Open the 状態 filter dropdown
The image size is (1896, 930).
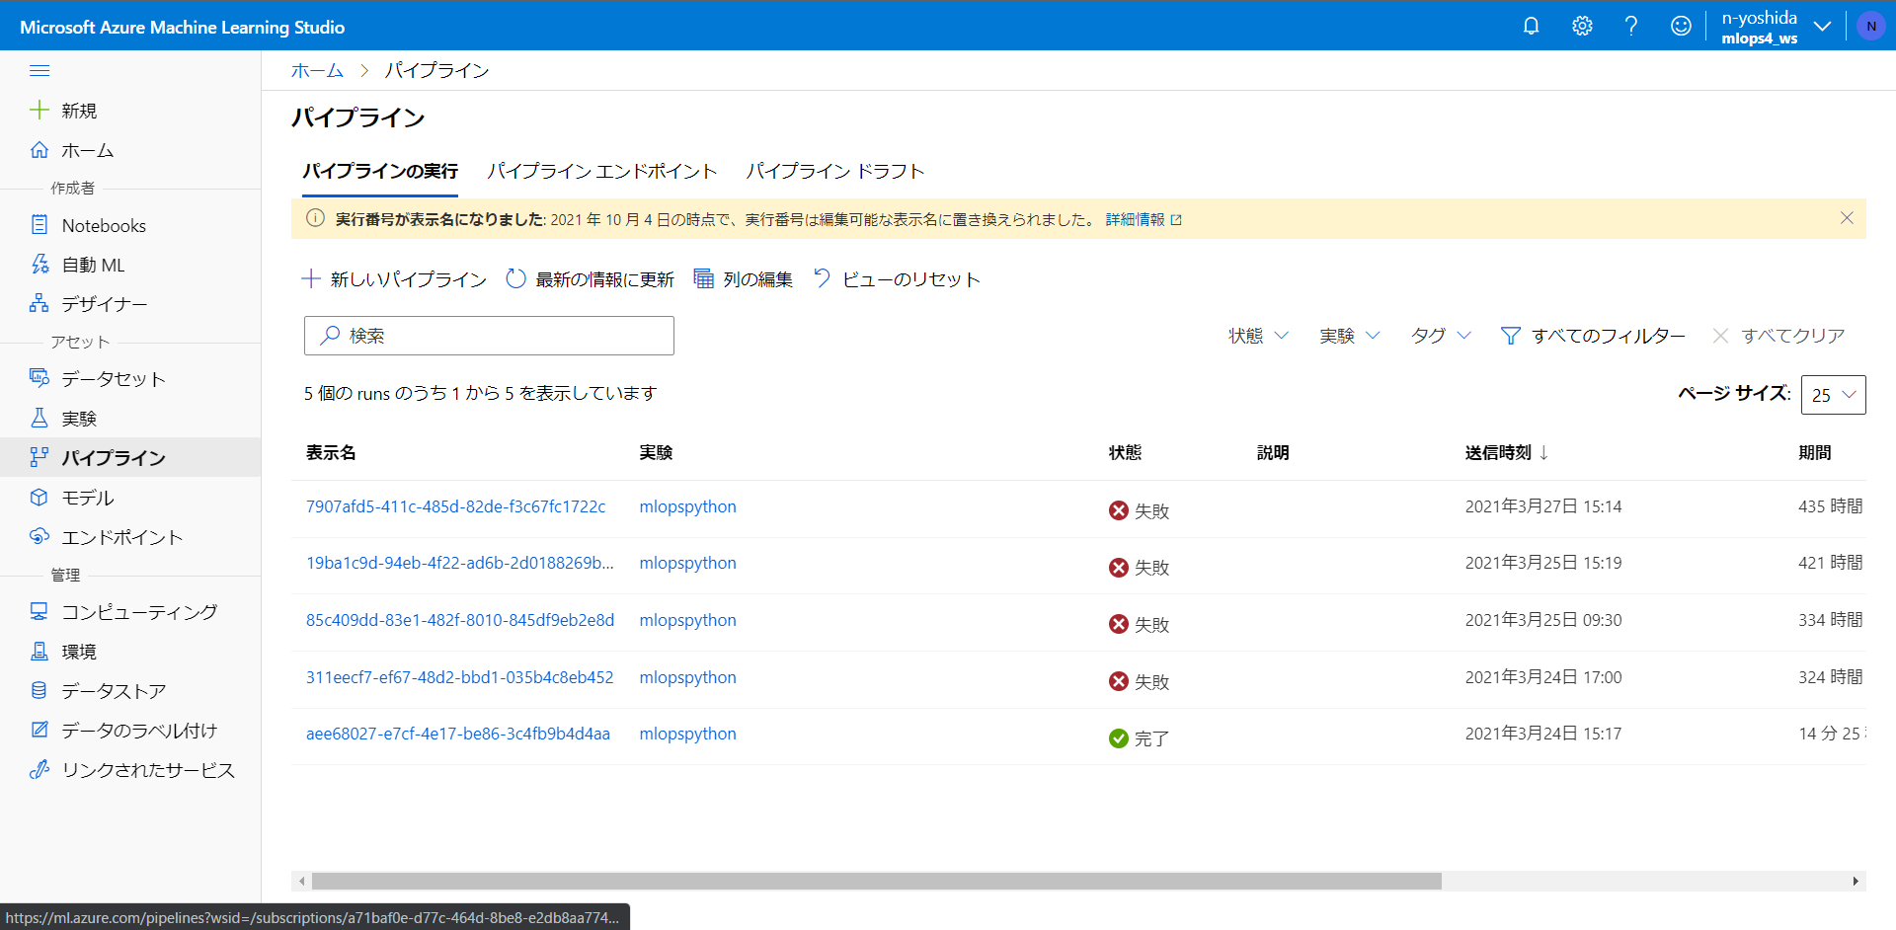[x=1258, y=336]
